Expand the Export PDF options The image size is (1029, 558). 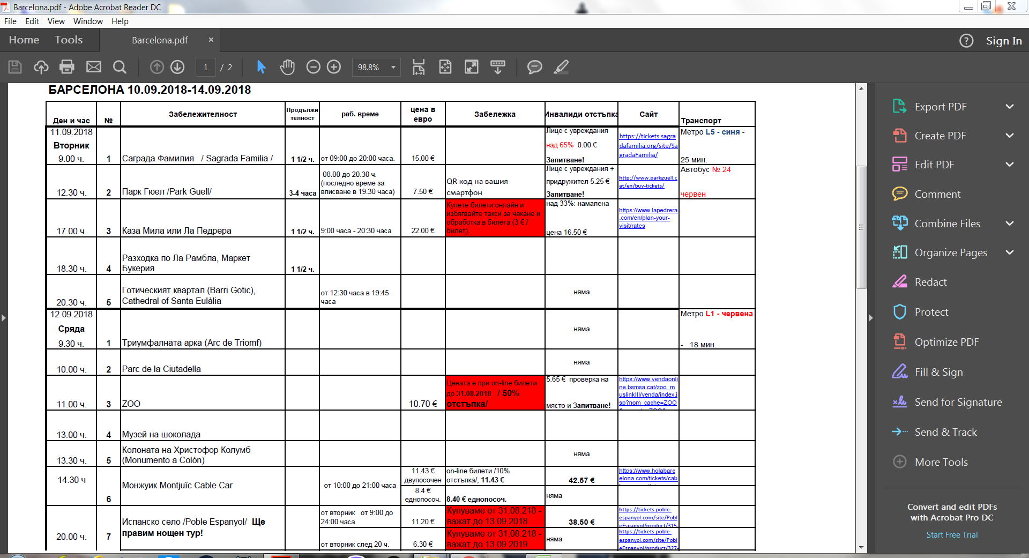pos(1010,107)
